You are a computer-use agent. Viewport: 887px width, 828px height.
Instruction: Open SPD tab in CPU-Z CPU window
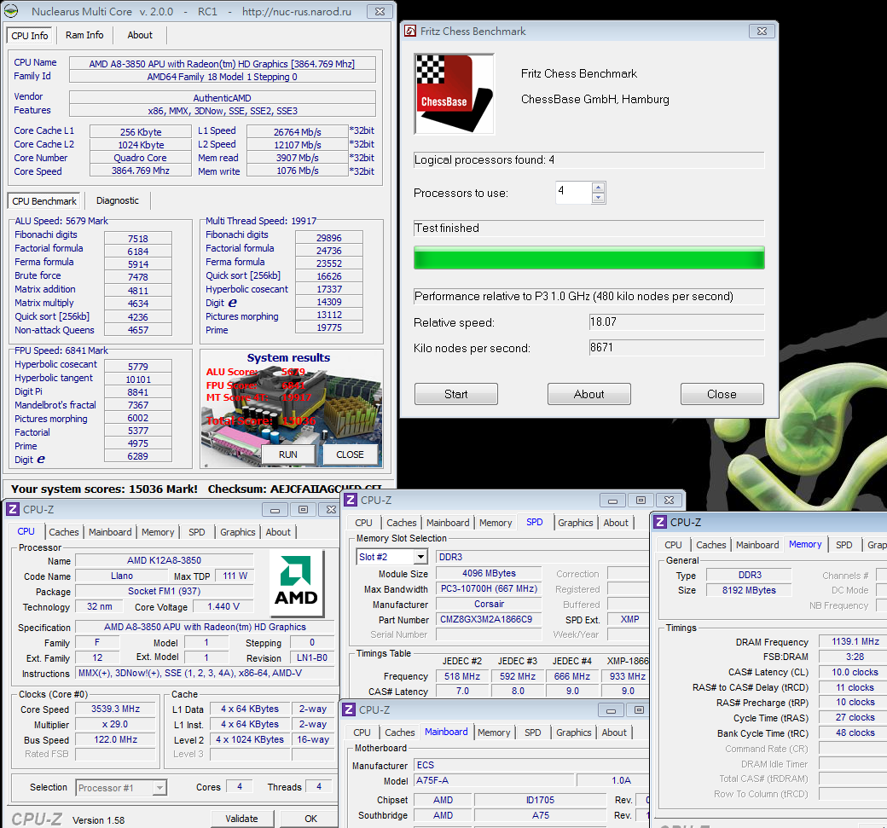click(197, 531)
